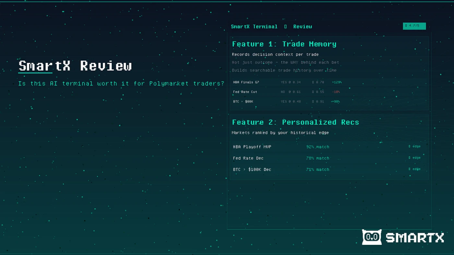Click the '-10%' loss value
The width and height of the screenshot is (454, 255).
pyautogui.click(x=336, y=92)
